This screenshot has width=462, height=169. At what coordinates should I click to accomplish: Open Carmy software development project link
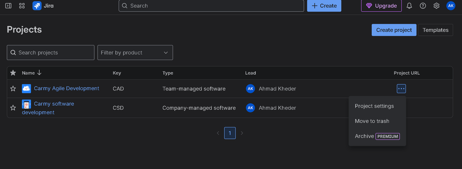point(48,108)
